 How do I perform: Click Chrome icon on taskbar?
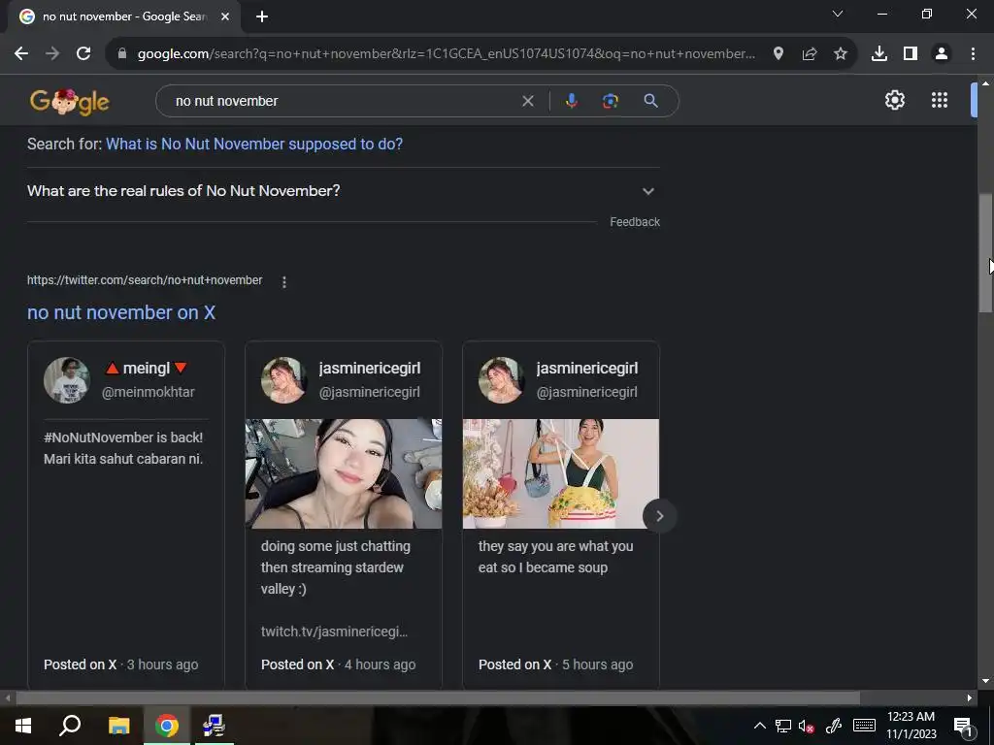pyautogui.click(x=166, y=726)
